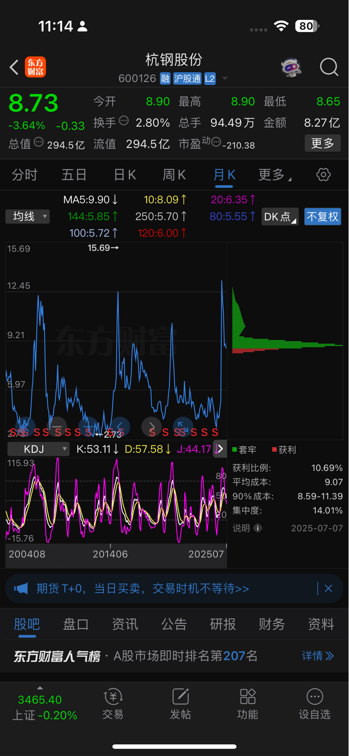Enter fullscreen chart with expand arrows
Screen dimensions: 349x756
click(x=183, y=427)
